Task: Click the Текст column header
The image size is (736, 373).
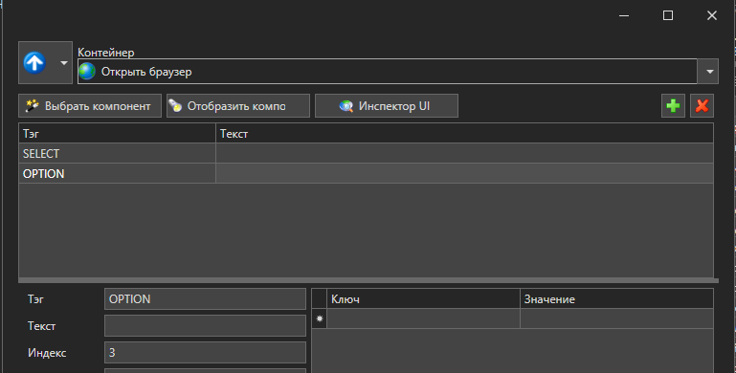Action: pyautogui.click(x=464, y=134)
